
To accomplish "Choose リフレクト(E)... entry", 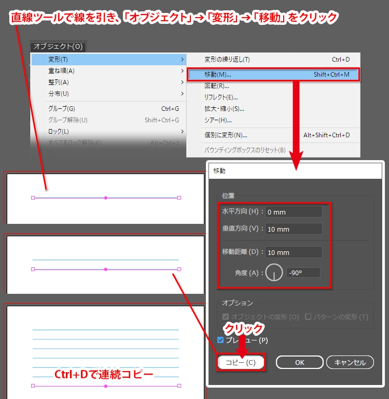I will pyautogui.click(x=273, y=97).
